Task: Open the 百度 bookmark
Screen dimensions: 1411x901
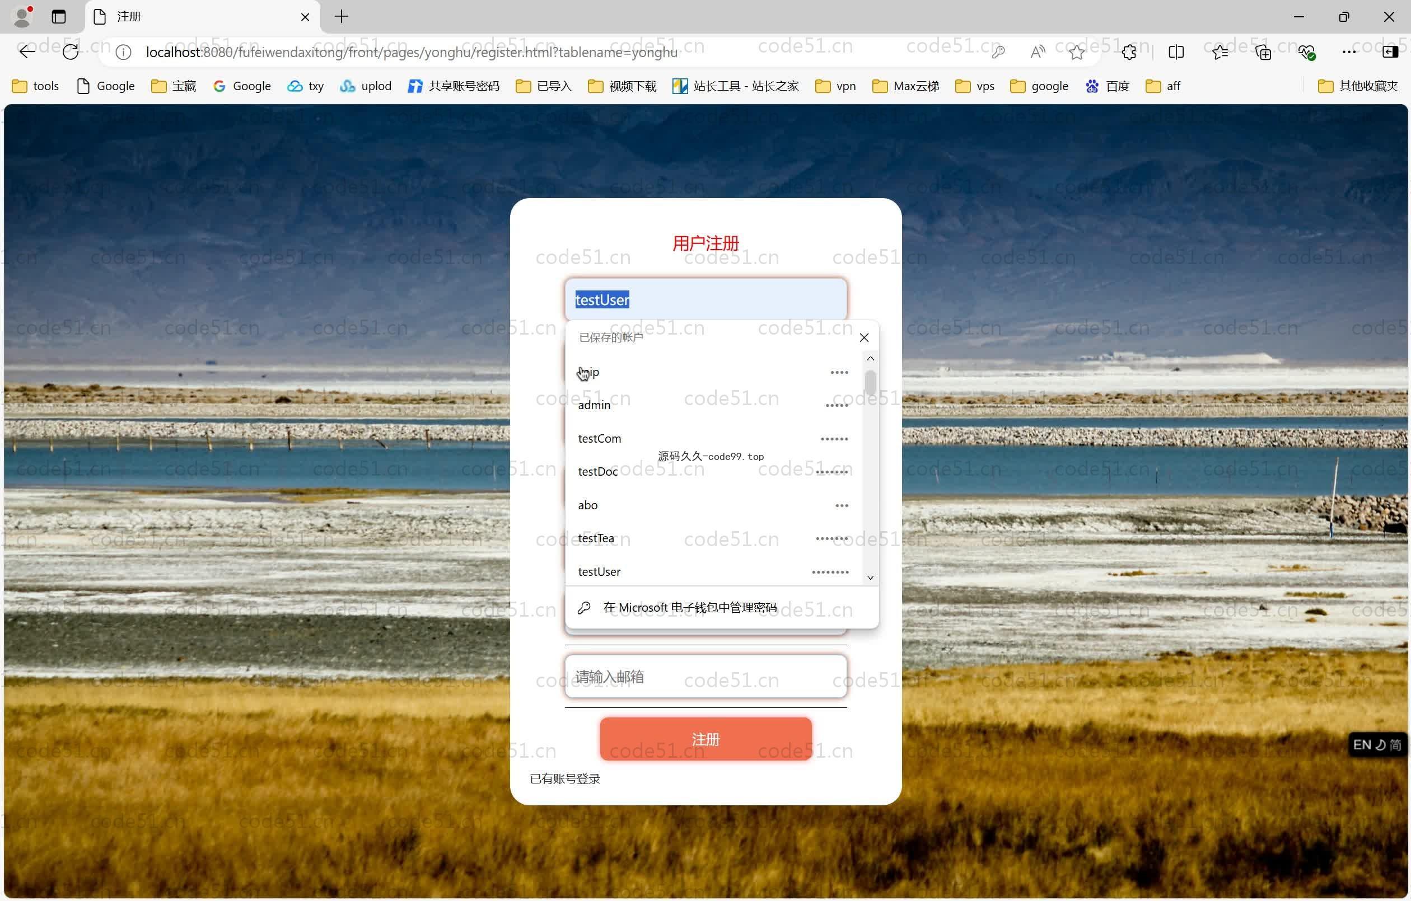Action: 1108,86
